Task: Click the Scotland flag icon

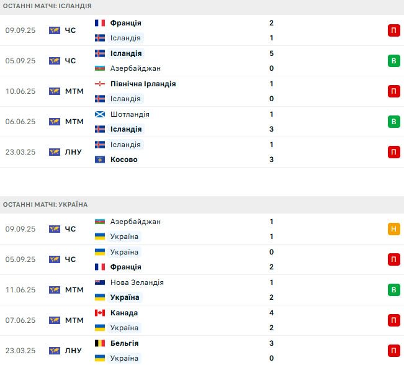Action: (x=100, y=114)
